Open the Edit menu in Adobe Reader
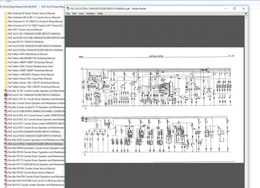 point(74,13)
